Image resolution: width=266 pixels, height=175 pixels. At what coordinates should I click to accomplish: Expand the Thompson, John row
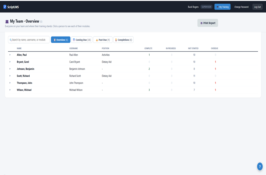(10, 83)
